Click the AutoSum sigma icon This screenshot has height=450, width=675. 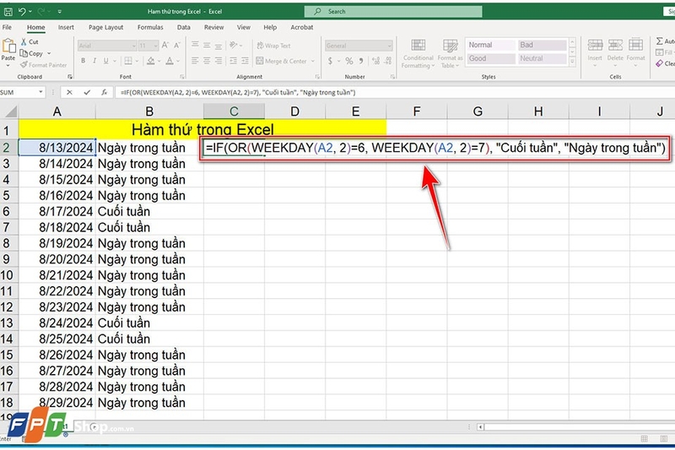(660, 41)
